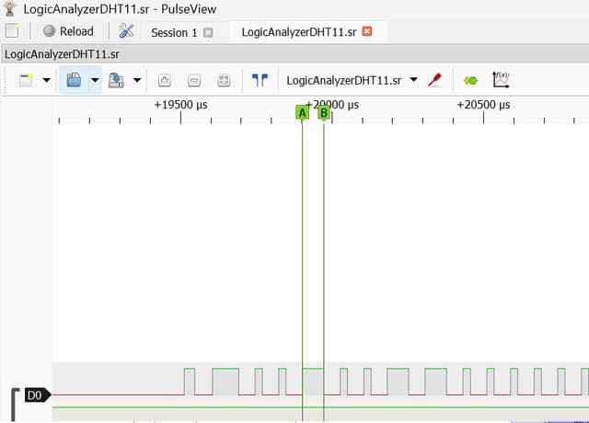Expand the Save file dropdown arrow
Screen dimensions: 589x423
[137, 80]
